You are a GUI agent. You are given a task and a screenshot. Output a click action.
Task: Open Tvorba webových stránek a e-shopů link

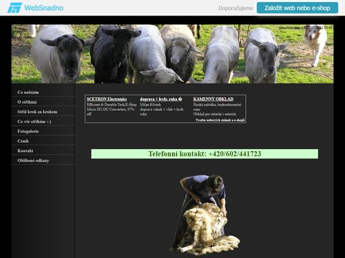tap(220, 120)
